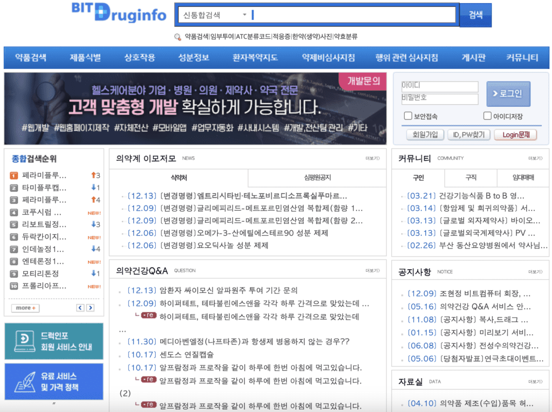The width and height of the screenshot is (552, 412).
Task: Open the 제품식별 main menu
Action: [85, 58]
